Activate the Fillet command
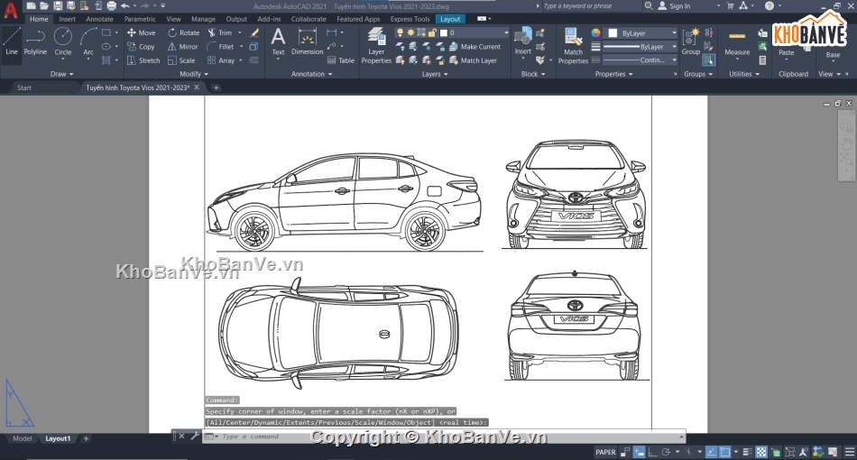The width and height of the screenshot is (857, 460). (x=221, y=47)
